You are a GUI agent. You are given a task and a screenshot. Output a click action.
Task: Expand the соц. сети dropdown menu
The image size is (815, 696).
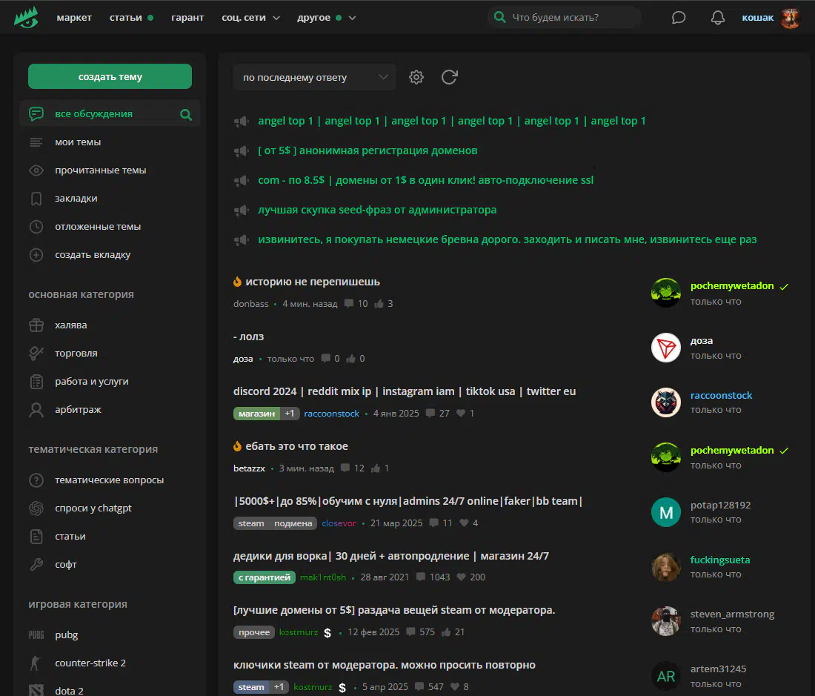250,18
